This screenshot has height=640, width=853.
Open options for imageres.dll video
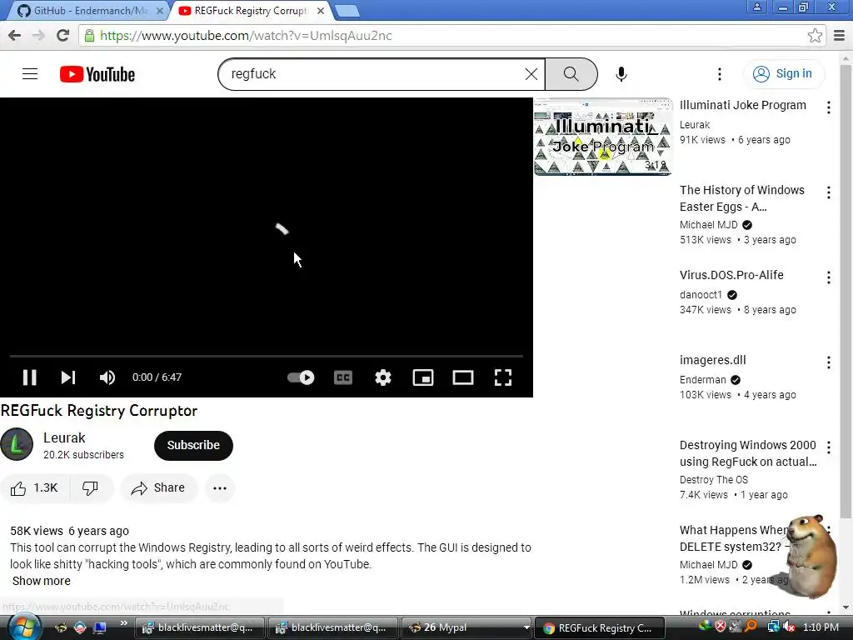click(829, 362)
